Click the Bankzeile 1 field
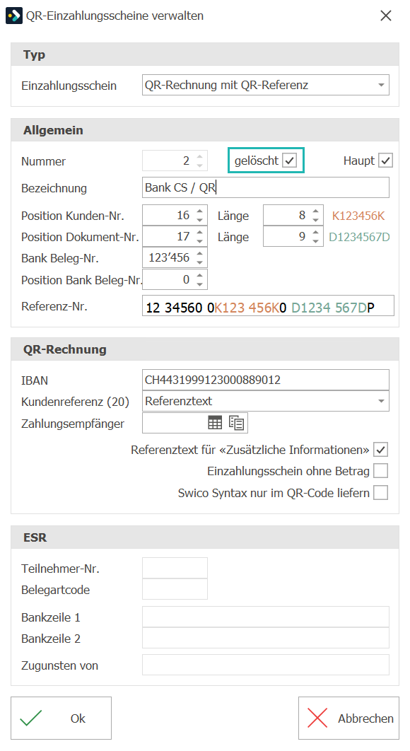 click(265, 617)
